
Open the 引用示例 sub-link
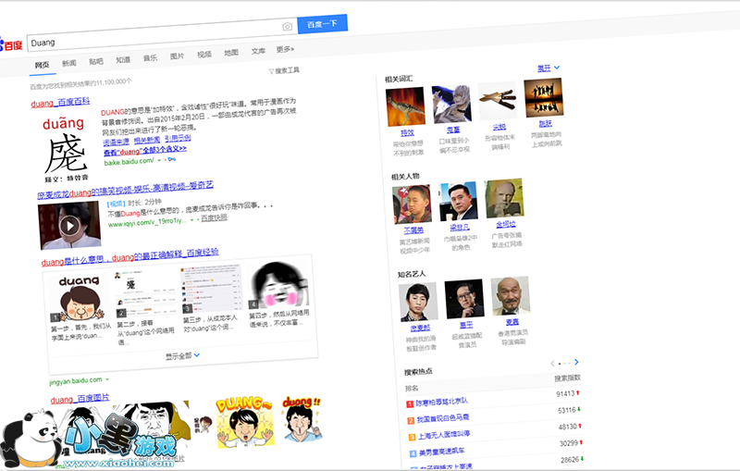click(178, 138)
